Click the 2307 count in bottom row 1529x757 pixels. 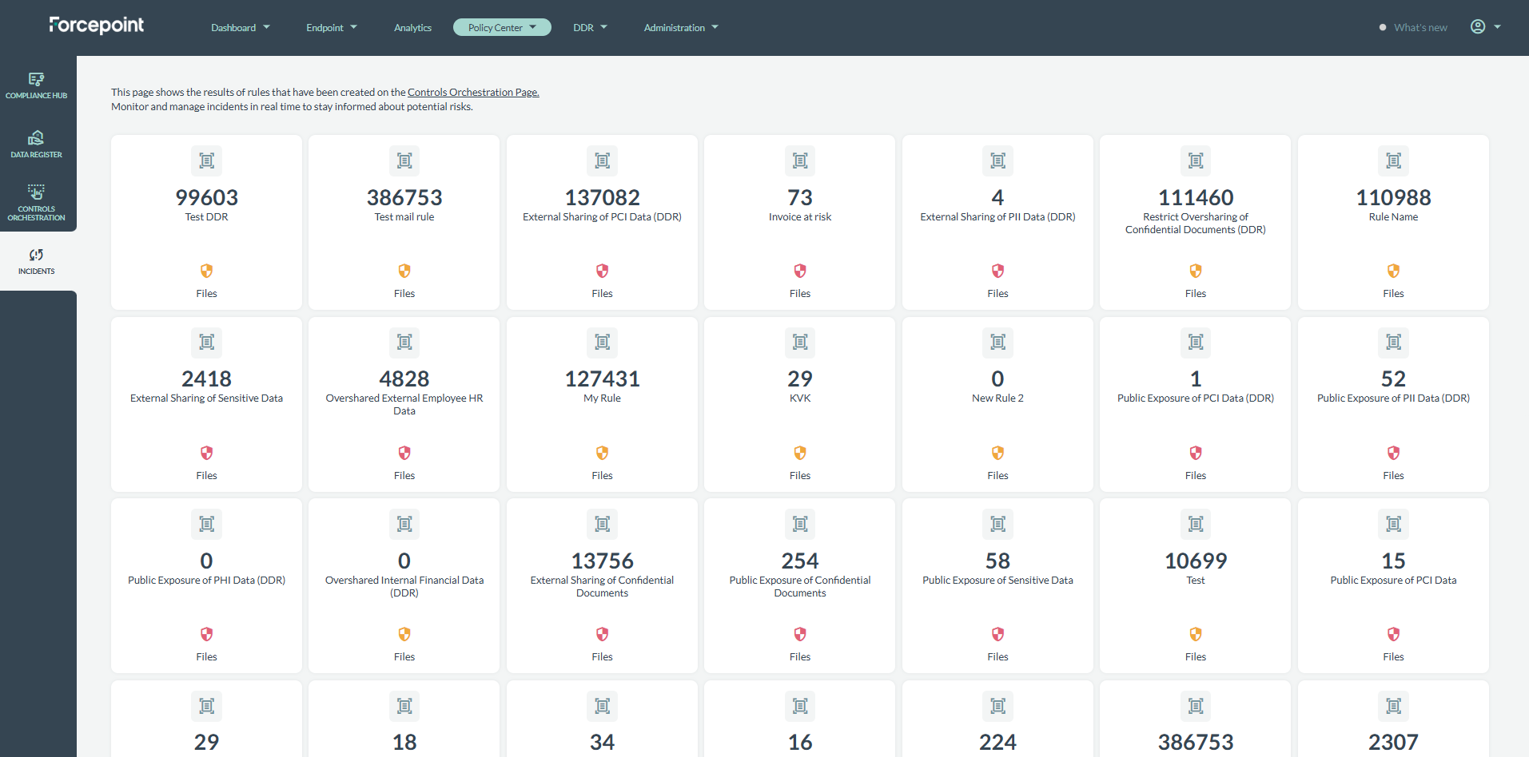1394,742
